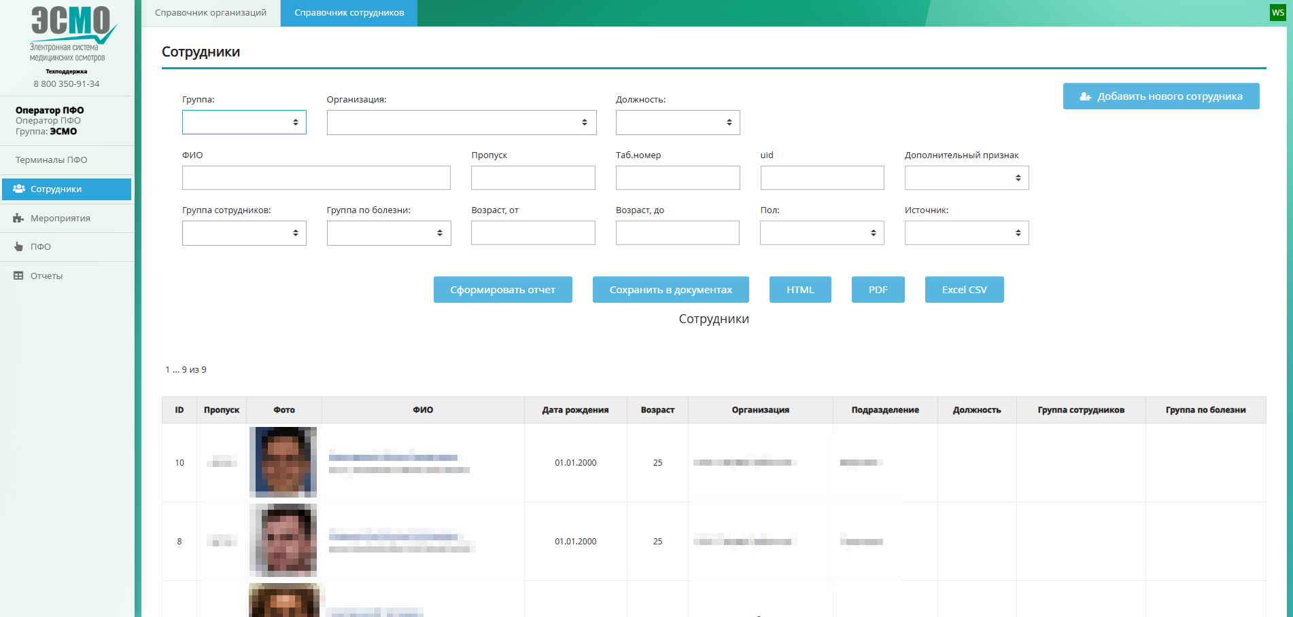The height and width of the screenshot is (617, 1293).
Task: Click into the ФИО input field
Action: coord(316,178)
